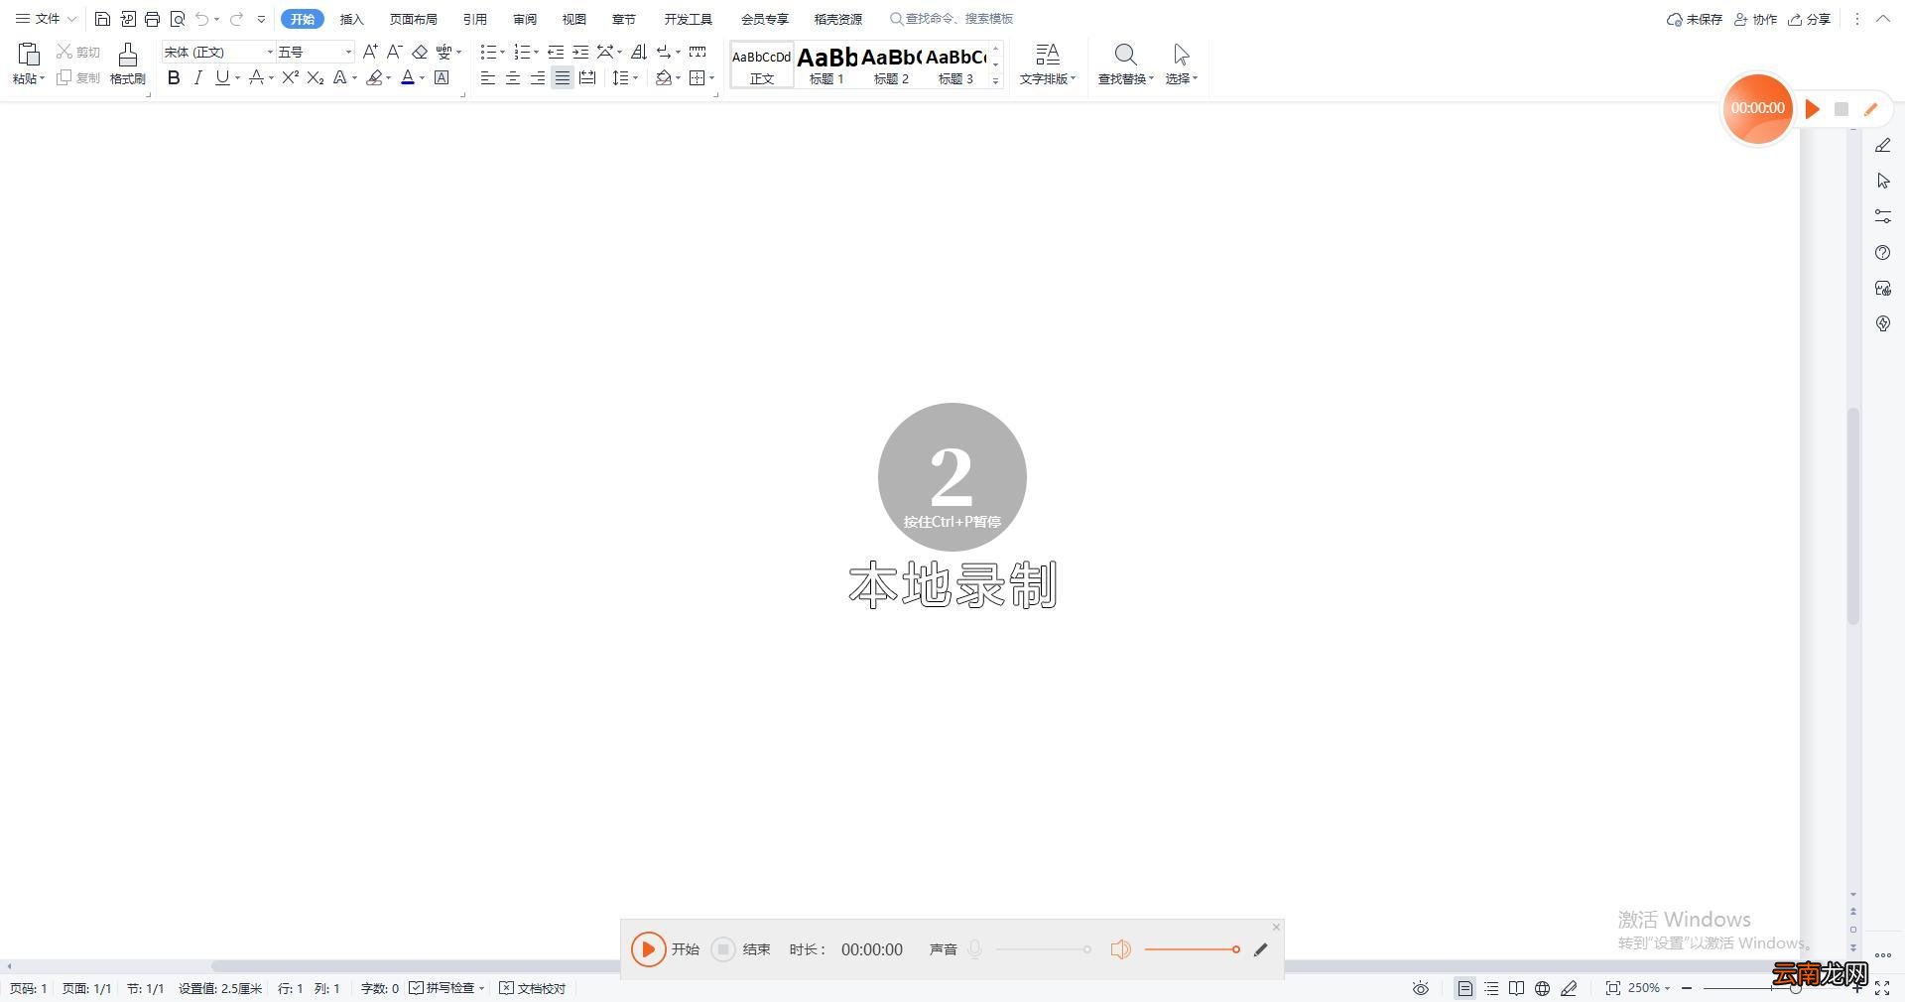Click the Clear Formatting eraser icon
The image size is (1905, 1002).
(x=420, y=52)
